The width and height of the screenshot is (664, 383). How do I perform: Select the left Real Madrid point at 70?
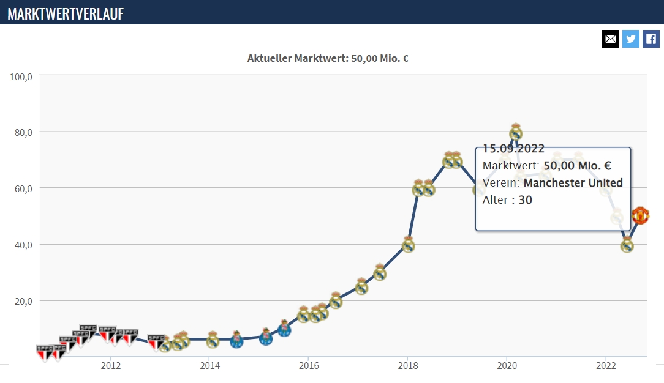pos(448,160)
